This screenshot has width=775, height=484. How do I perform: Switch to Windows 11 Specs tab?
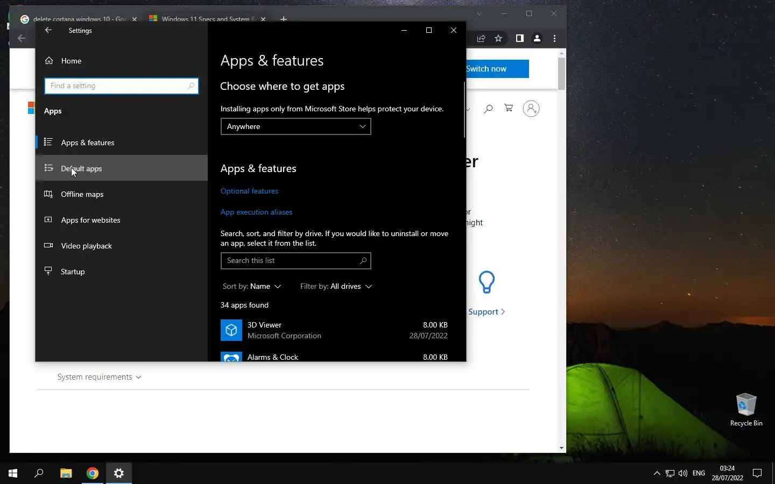pyautogui.click(x=207, y=18)
